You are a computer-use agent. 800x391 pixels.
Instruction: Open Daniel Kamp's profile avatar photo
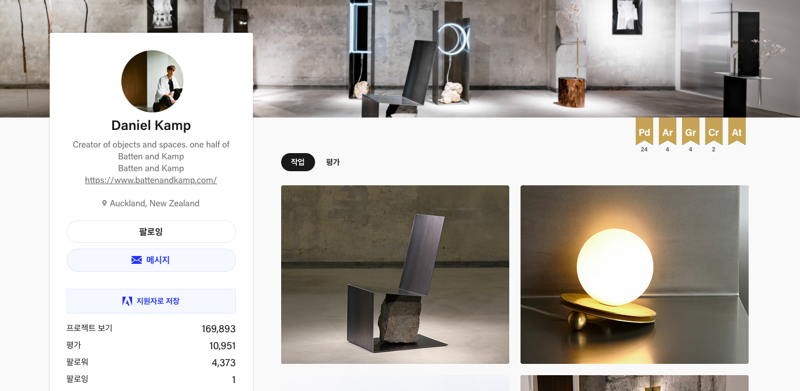tap(152, 81)
